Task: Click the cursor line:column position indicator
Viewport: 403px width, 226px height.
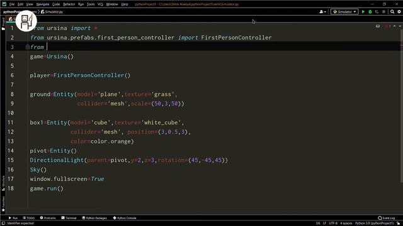Action: [x=318, y=223]
